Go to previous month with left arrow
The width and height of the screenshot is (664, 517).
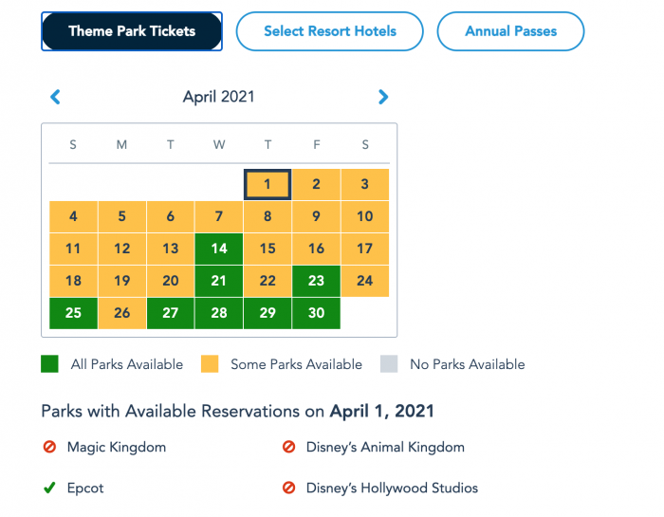55,97
